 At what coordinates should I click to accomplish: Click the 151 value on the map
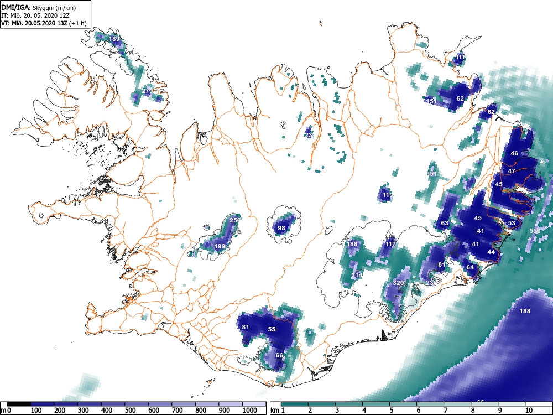tap(431, 101)
